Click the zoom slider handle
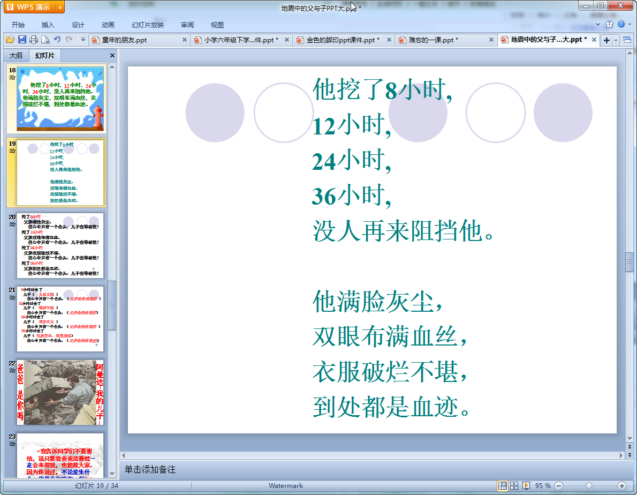The image size is (637, 495). point(589,485)
